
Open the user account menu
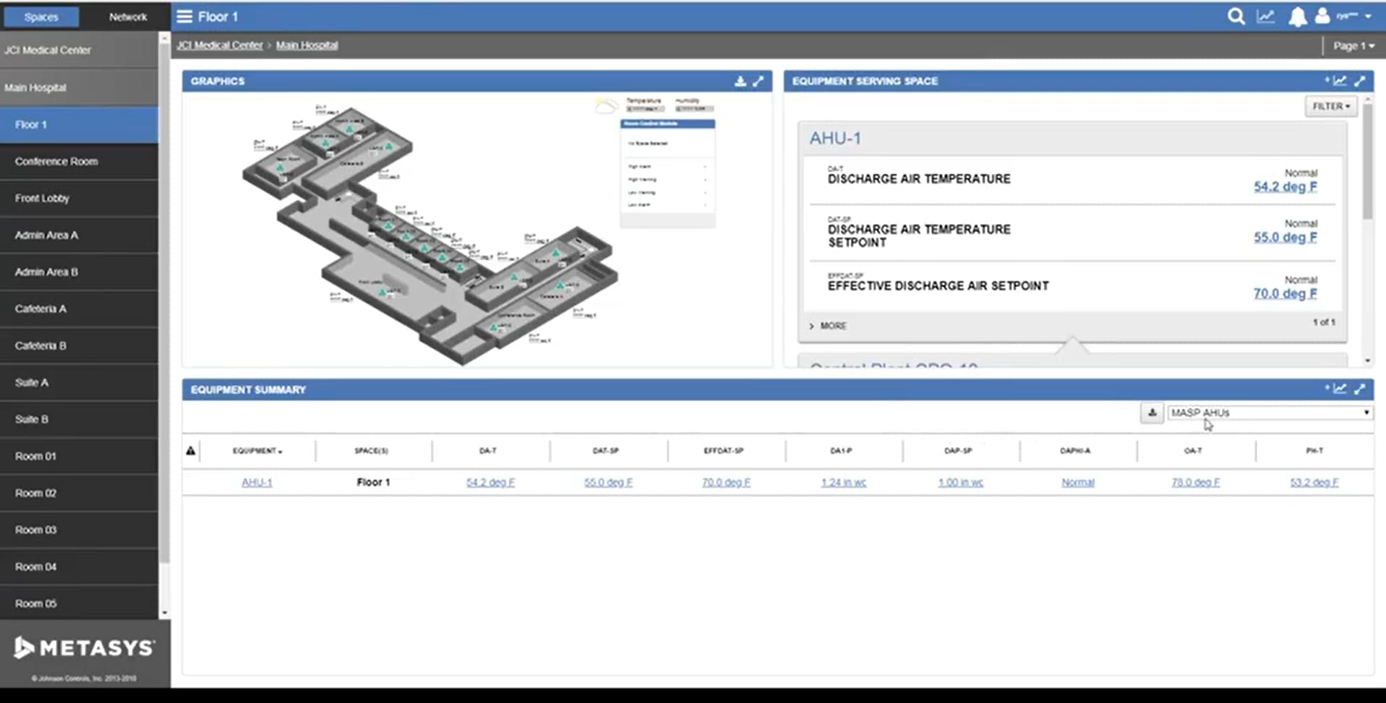coord(1343,16)
